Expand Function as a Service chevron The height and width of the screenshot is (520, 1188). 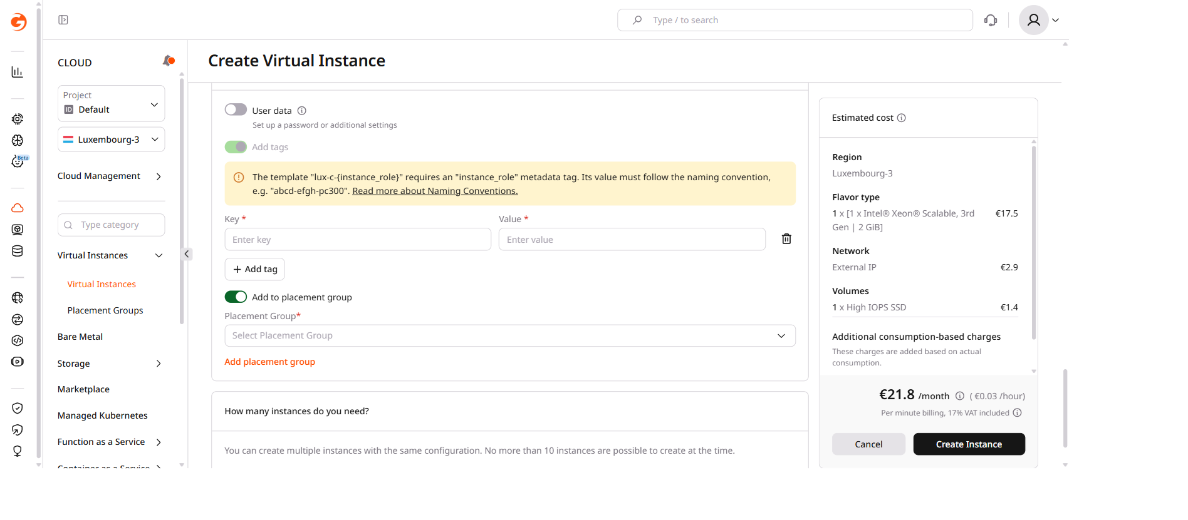(159, 442)
